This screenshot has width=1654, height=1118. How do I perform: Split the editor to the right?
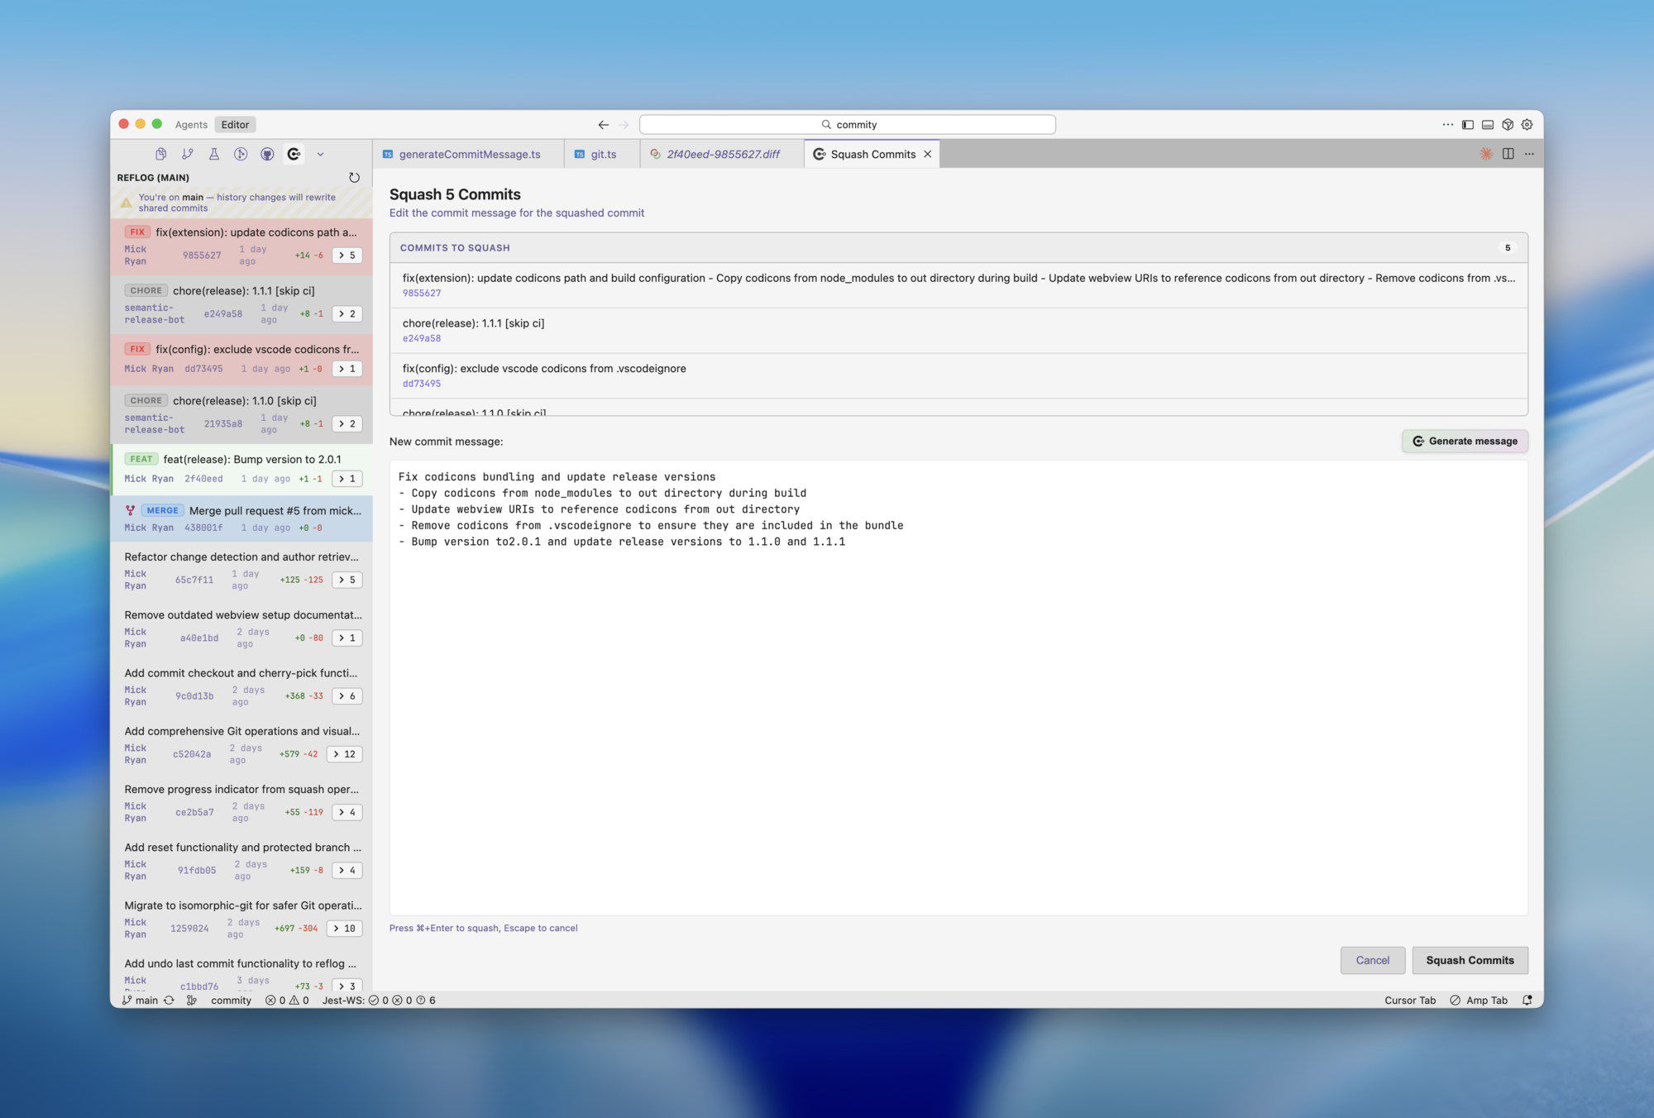(1508, 154)
